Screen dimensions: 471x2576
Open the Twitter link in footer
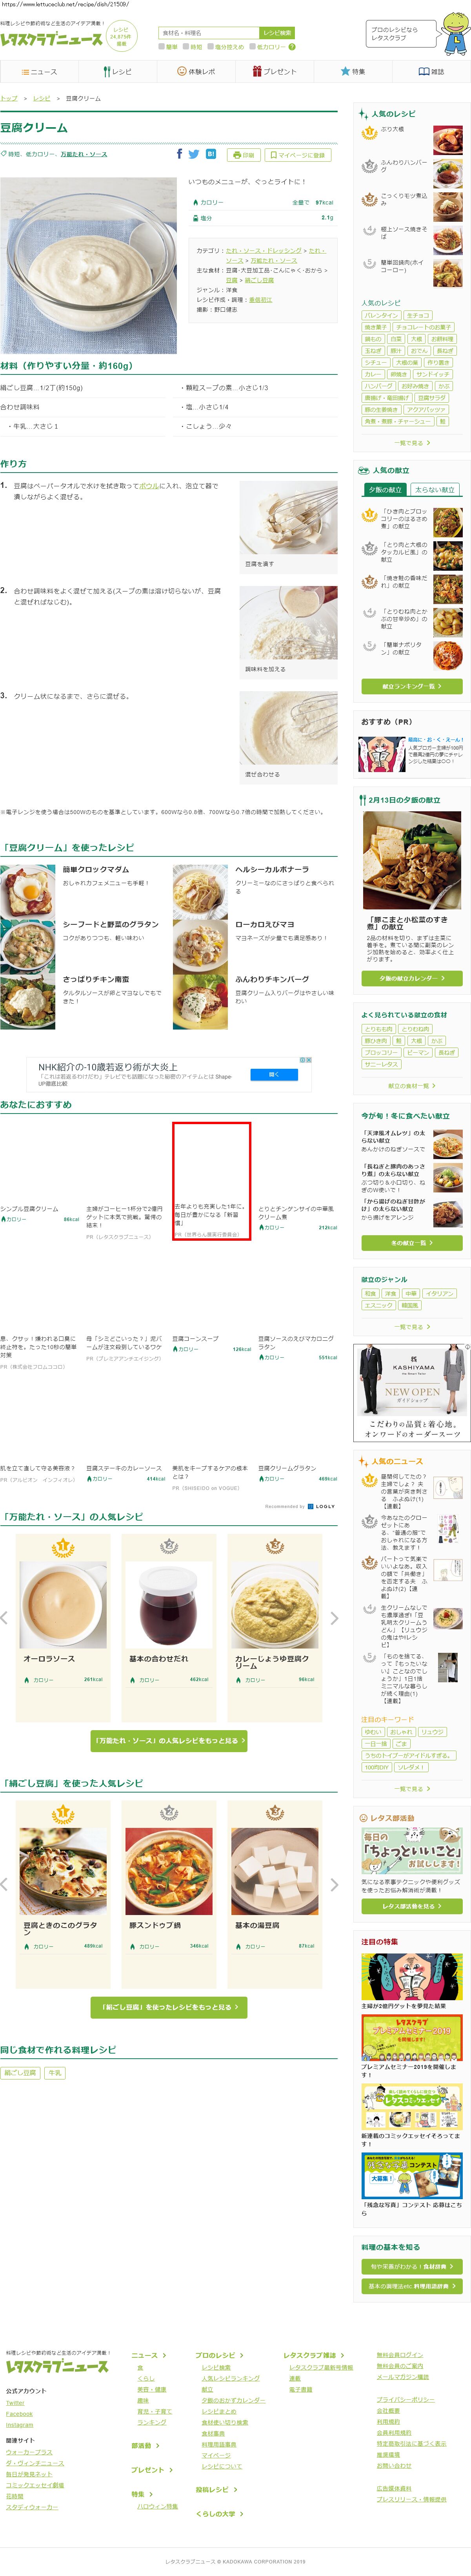pos(15,2402)
